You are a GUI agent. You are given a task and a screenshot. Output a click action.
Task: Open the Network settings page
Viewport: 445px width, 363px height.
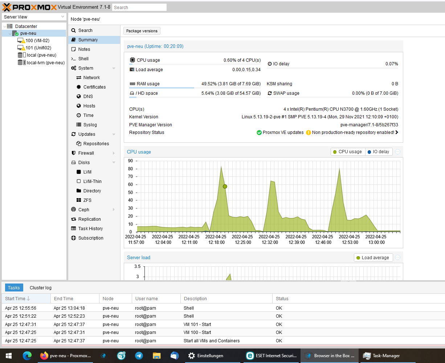94,78
